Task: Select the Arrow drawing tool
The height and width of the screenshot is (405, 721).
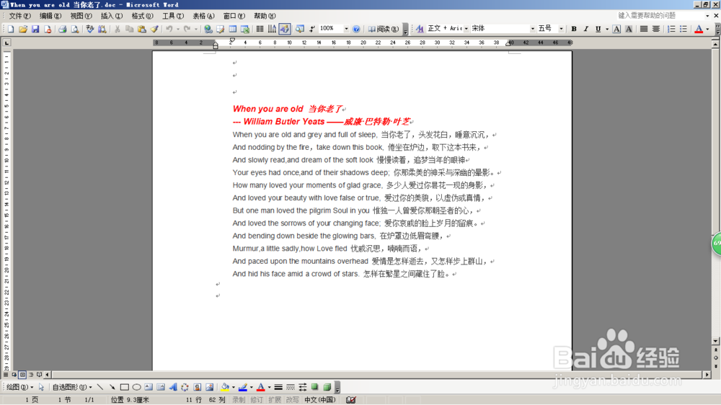Action: [x=112, y=387]
